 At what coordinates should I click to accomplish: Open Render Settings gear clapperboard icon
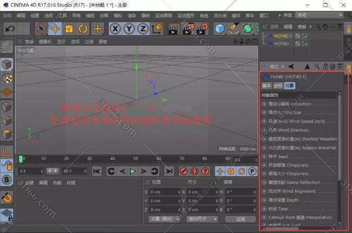[x=202, y=29]
